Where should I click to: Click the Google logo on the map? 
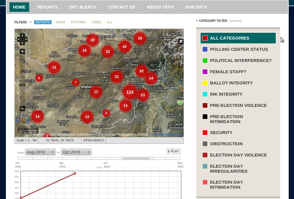24,120
